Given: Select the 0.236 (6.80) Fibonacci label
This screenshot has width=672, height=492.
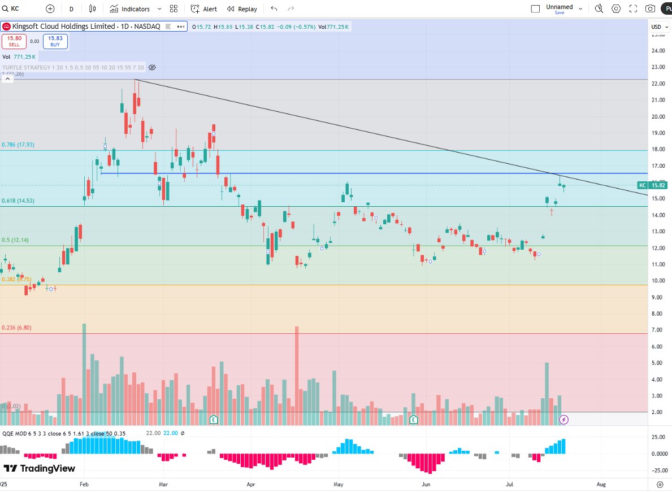Looking at the screenshot, I should point(17,328).
